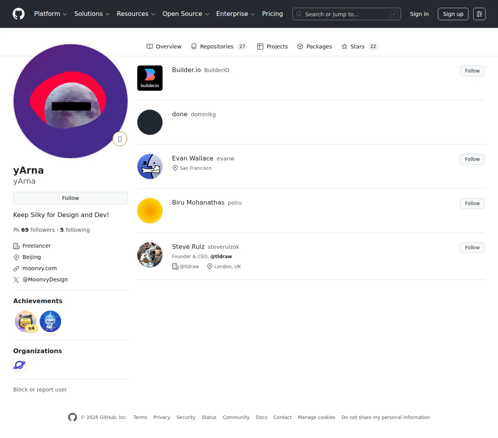Expand the Enterprise menu
Screen dimensions: 498x438
(x=236, y=14)
